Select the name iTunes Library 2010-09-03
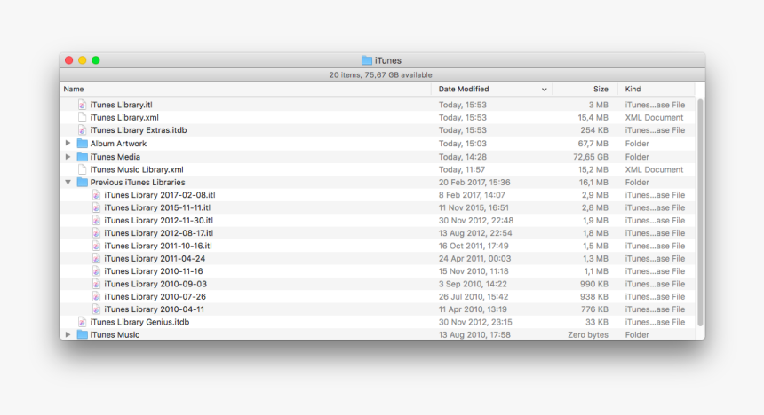764x415 pixels. coord(155,284)
